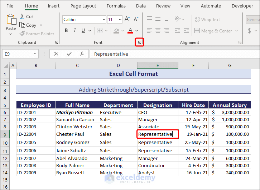Viewport: 260px width, 190px height.
Task: Apply the red font color swatch
Action: click(x=130, y=31)
